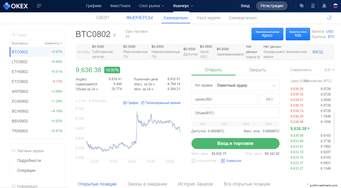Click the ВХОД link in assets bar
Viewport: 341px width, 188px height.
[318, 52]
